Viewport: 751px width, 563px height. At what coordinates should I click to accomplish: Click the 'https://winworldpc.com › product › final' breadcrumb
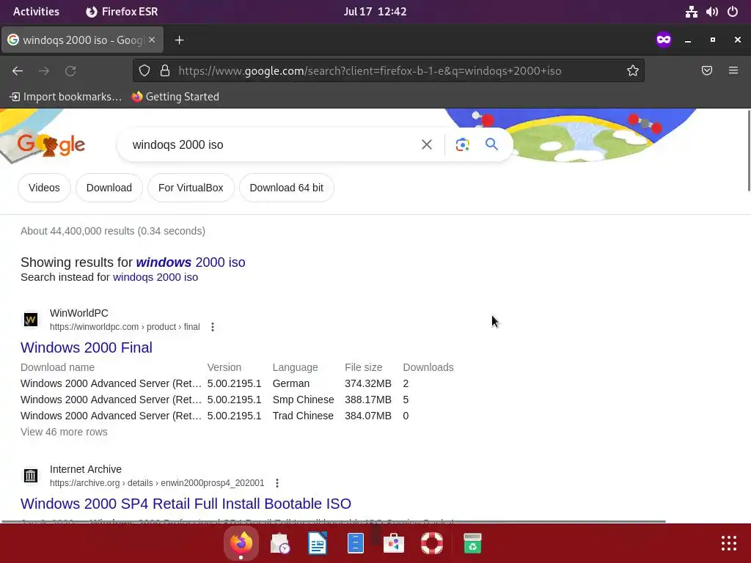(x=125, y=327)
